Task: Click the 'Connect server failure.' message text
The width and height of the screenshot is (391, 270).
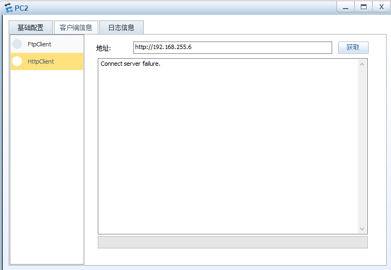Action: point(130,64)
